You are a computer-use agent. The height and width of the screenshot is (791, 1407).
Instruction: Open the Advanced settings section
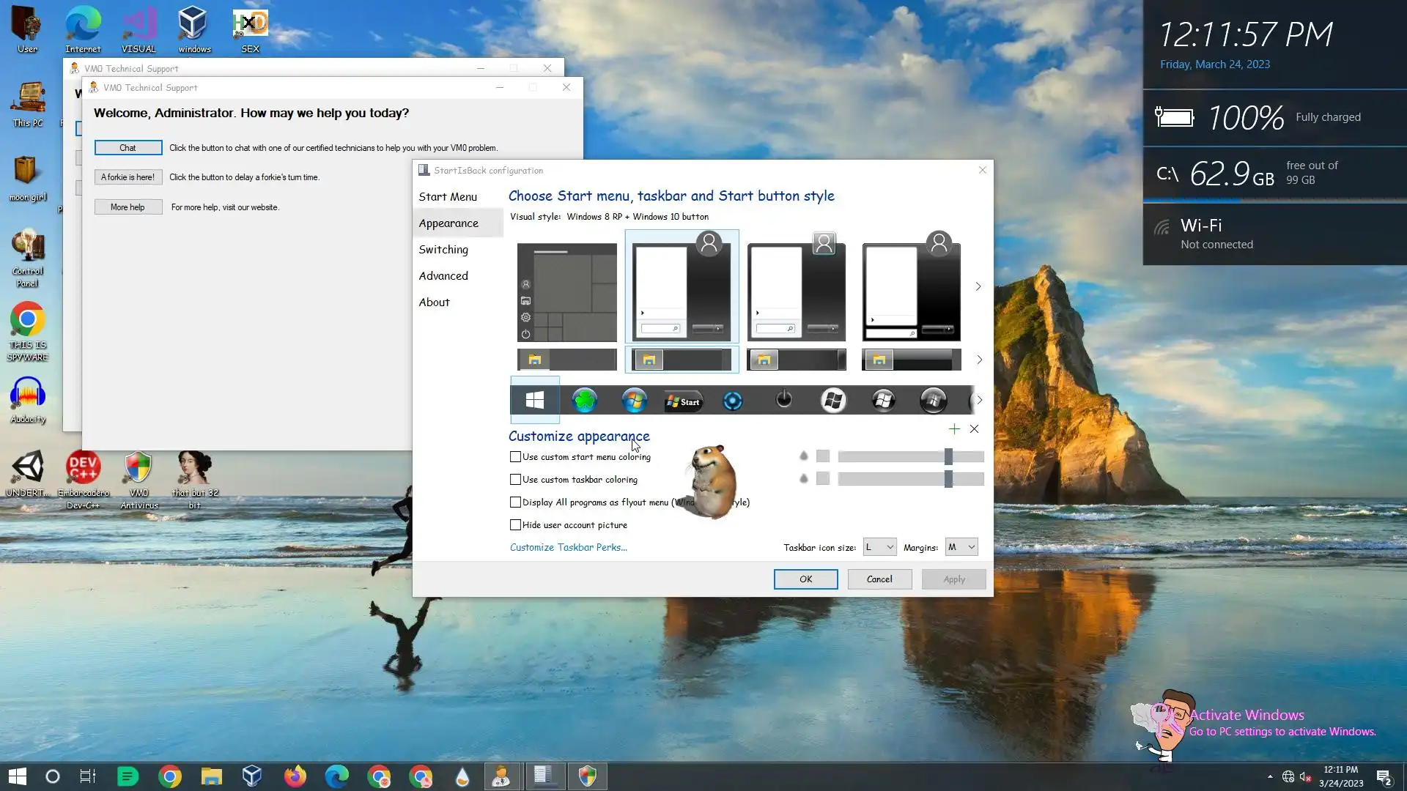[443, 276]
